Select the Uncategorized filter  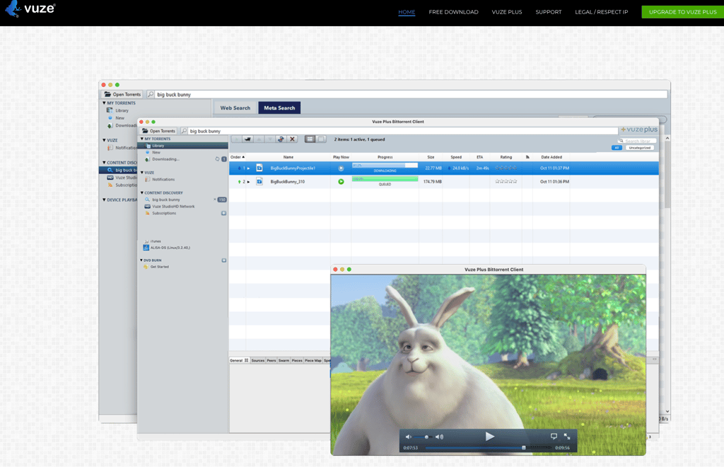tap(639, 148)
